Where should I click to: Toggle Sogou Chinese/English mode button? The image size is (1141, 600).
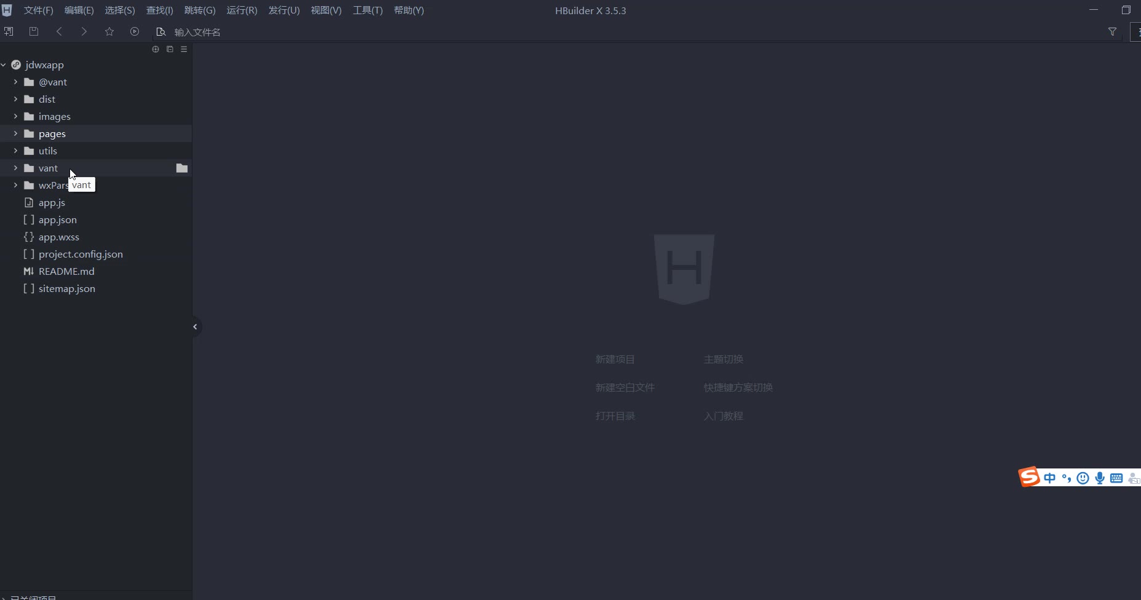(x=1050, y=478)
